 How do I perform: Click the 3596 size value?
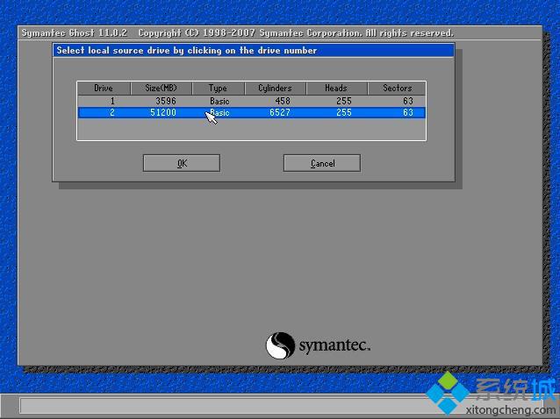pyautogui.click(x=166, y=102)
